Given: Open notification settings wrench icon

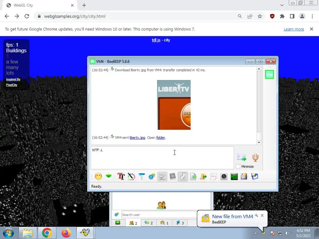Looking at the screenshot, I should tap(257, 215).
